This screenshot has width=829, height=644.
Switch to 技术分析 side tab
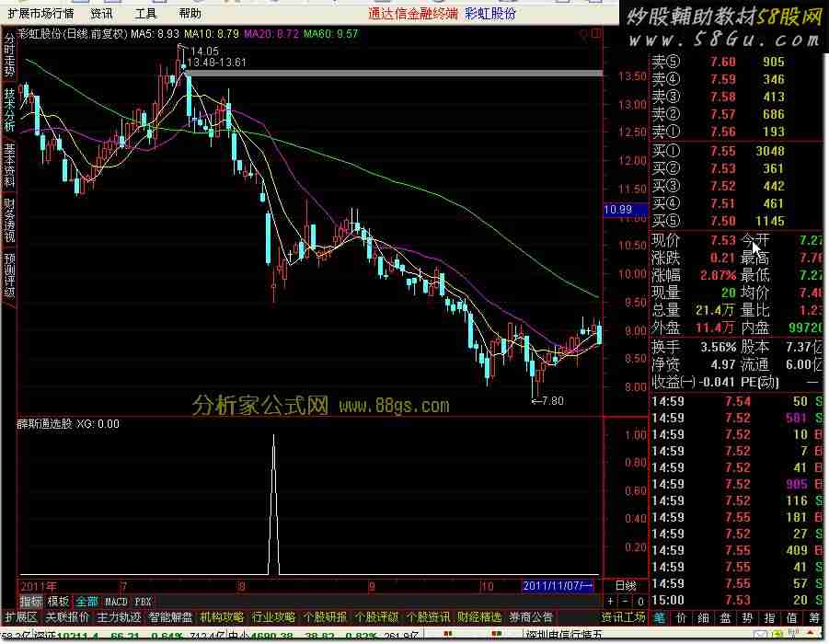pyautogui.click(x=9, y=109)
